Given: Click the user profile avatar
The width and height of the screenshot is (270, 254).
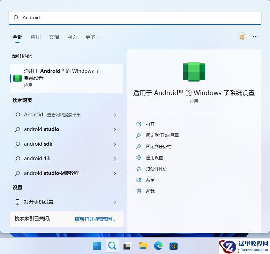Looking at the screenshot, I should [242, 37].
